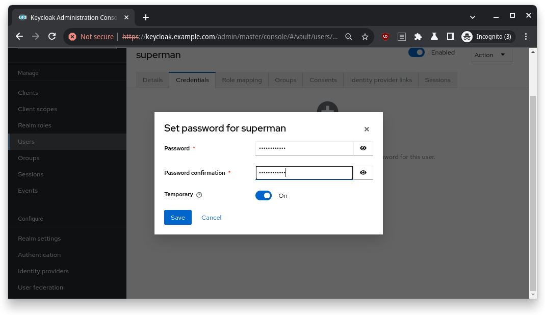This screenshot has height=315, width=545.
Task: Cancel the Set password dialog
Action: (x=212, y=217)
